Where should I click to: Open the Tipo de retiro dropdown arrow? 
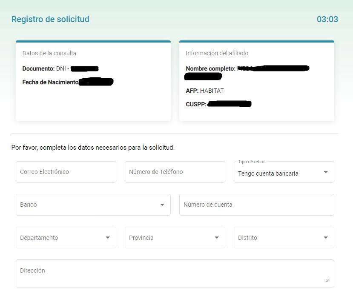pos(325,172)
